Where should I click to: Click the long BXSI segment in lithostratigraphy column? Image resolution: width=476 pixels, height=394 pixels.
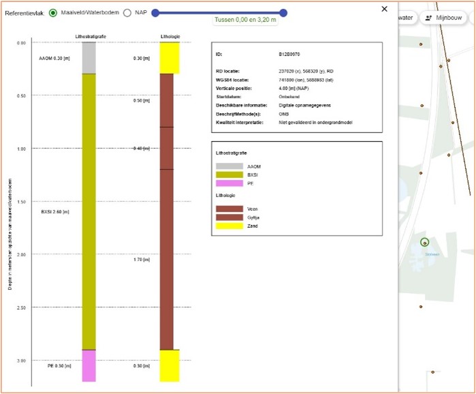(89, 211)
